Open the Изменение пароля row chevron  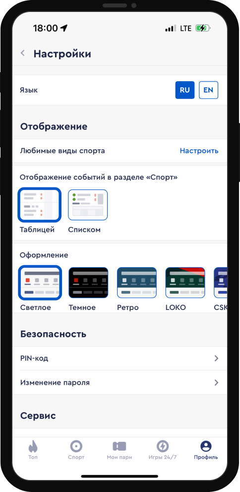click(x=216, y=383)
